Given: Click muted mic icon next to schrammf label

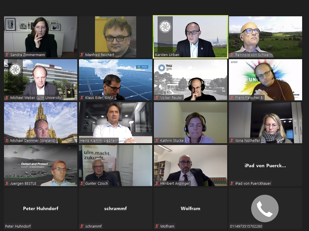Looking at the screenshot, I should click(x=82, y=226).
